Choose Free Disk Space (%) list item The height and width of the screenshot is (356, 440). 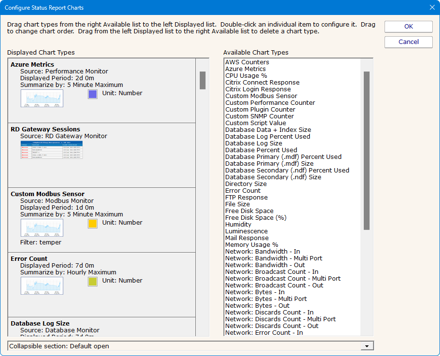[256, 218]
